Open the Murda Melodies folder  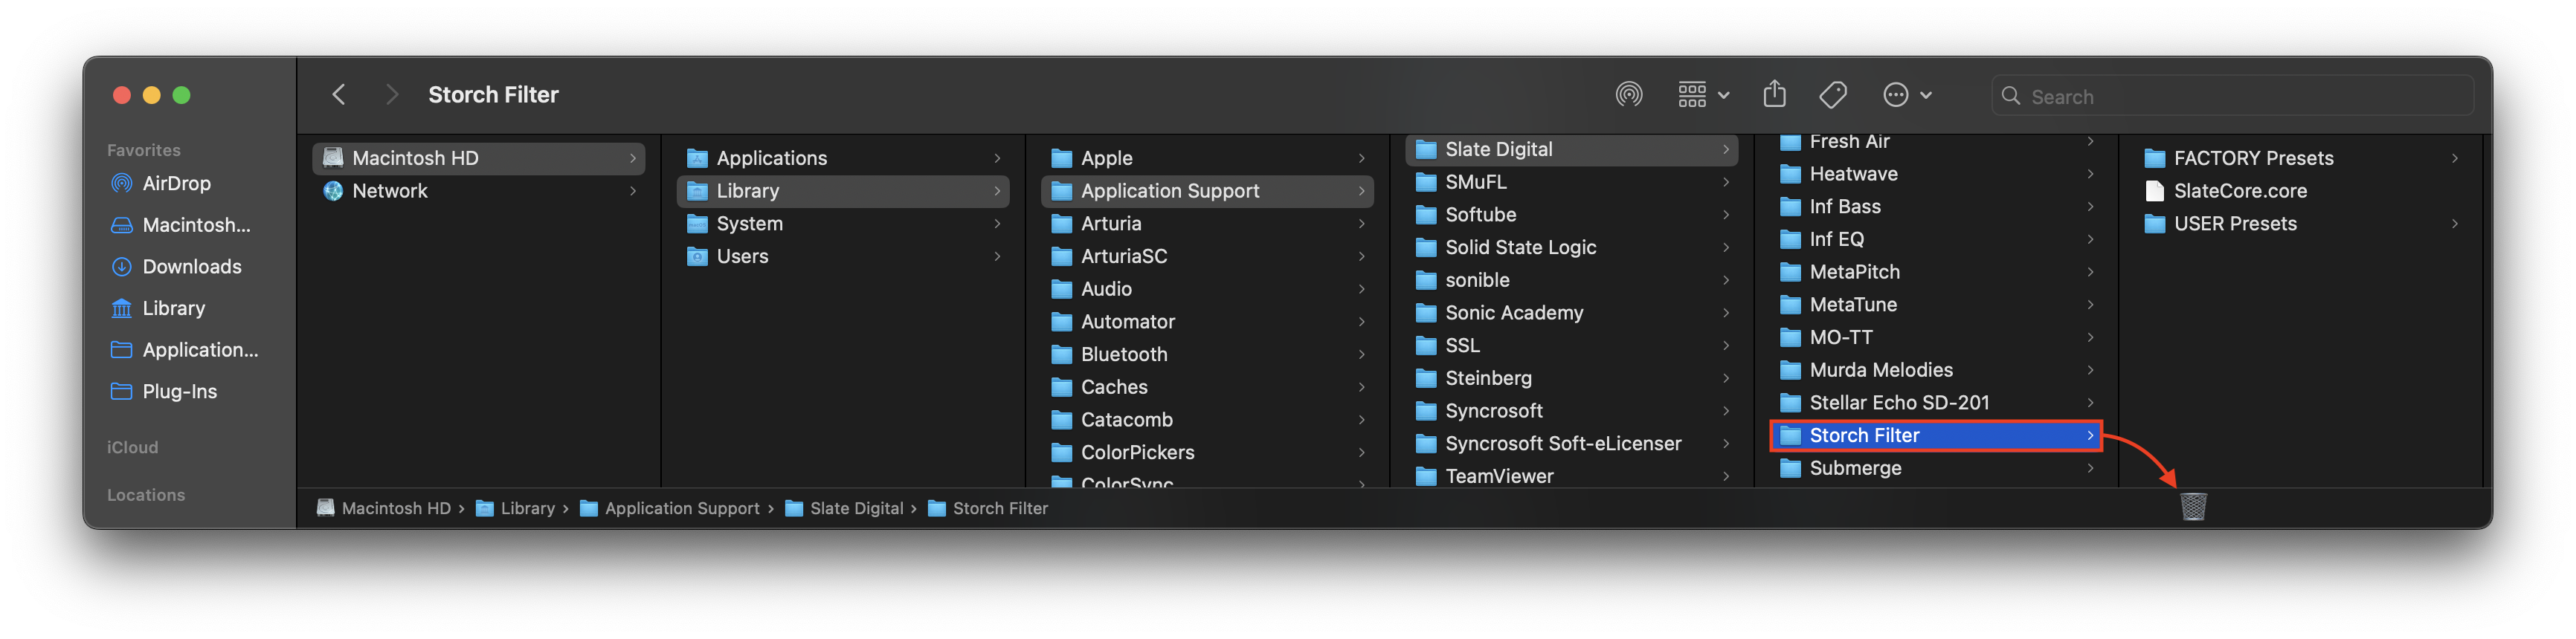pos(1937,371)
